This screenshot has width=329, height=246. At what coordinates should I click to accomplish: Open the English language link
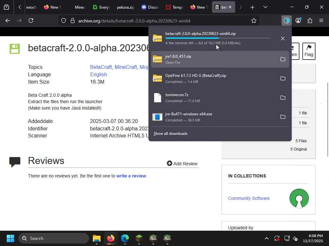98,74
